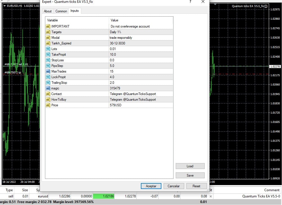
Task: Click the string icon beside Contact variable
Action: (x=48, y=94)
